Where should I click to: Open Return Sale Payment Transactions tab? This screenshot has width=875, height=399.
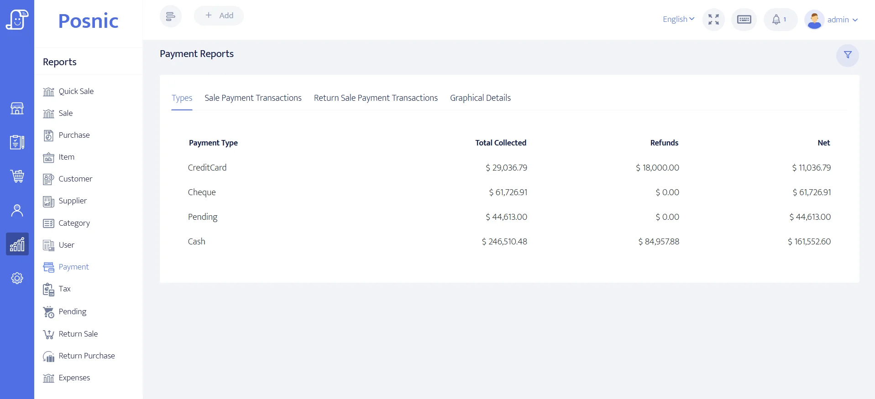click(376, 98)
